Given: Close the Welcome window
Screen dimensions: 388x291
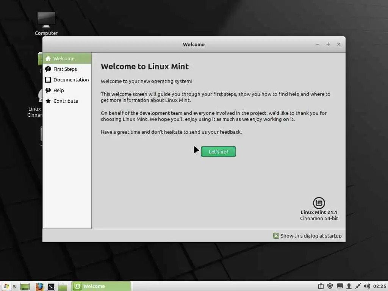Looking at the screenshot, I should (x=339, y=44).
